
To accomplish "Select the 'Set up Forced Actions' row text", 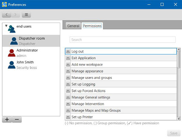I will (x=89, y=91).
